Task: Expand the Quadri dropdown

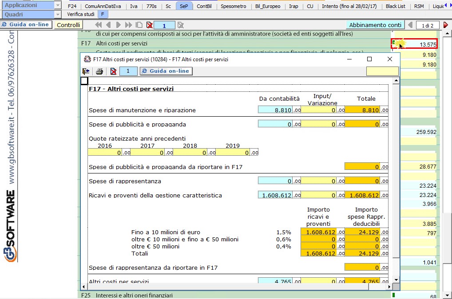Action: point(58,14)
